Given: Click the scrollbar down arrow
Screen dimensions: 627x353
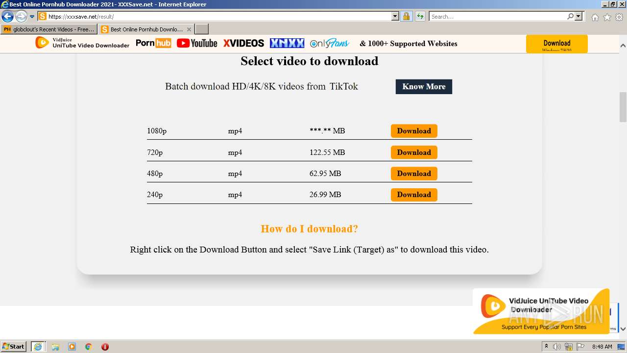Looking at the screenshot, I should click(623, 329).
